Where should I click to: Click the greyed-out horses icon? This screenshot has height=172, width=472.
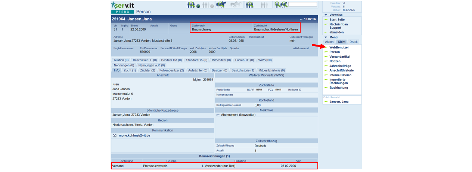[236, 5]
